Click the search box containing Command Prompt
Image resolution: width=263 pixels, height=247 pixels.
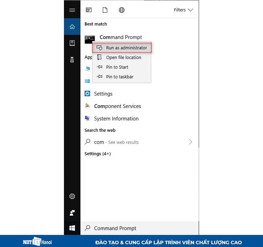140,228
